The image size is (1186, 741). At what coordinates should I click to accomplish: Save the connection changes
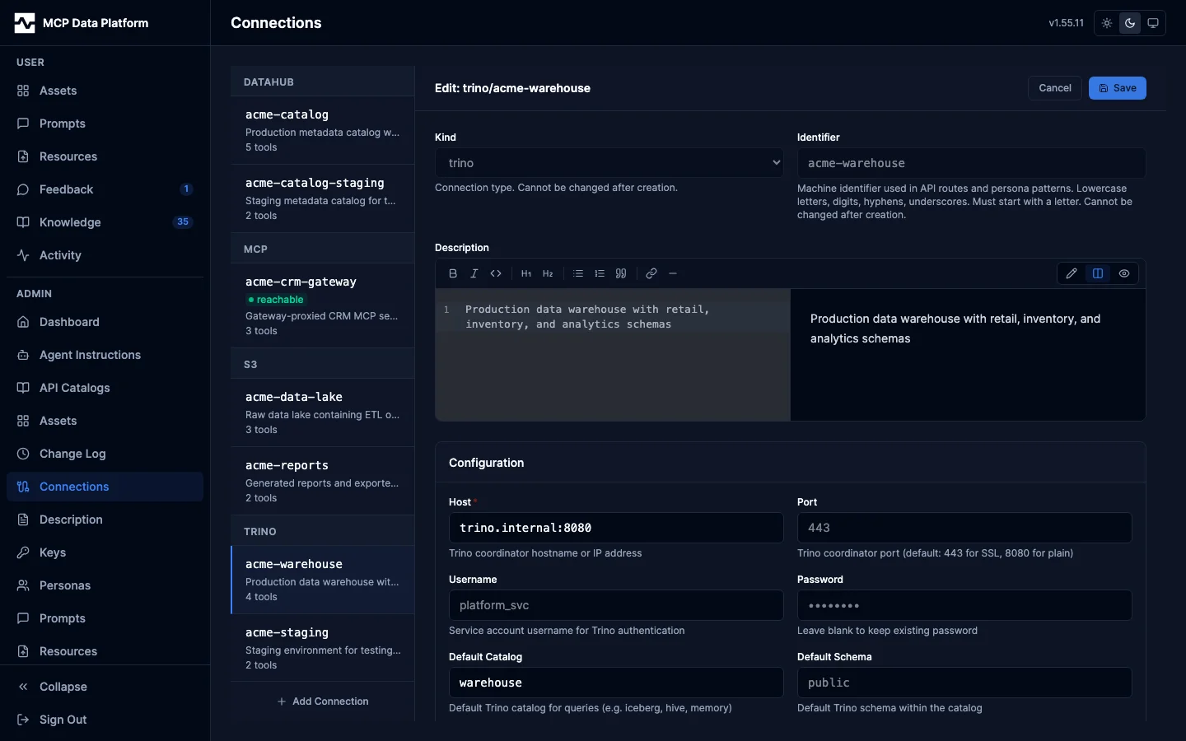1117,88
